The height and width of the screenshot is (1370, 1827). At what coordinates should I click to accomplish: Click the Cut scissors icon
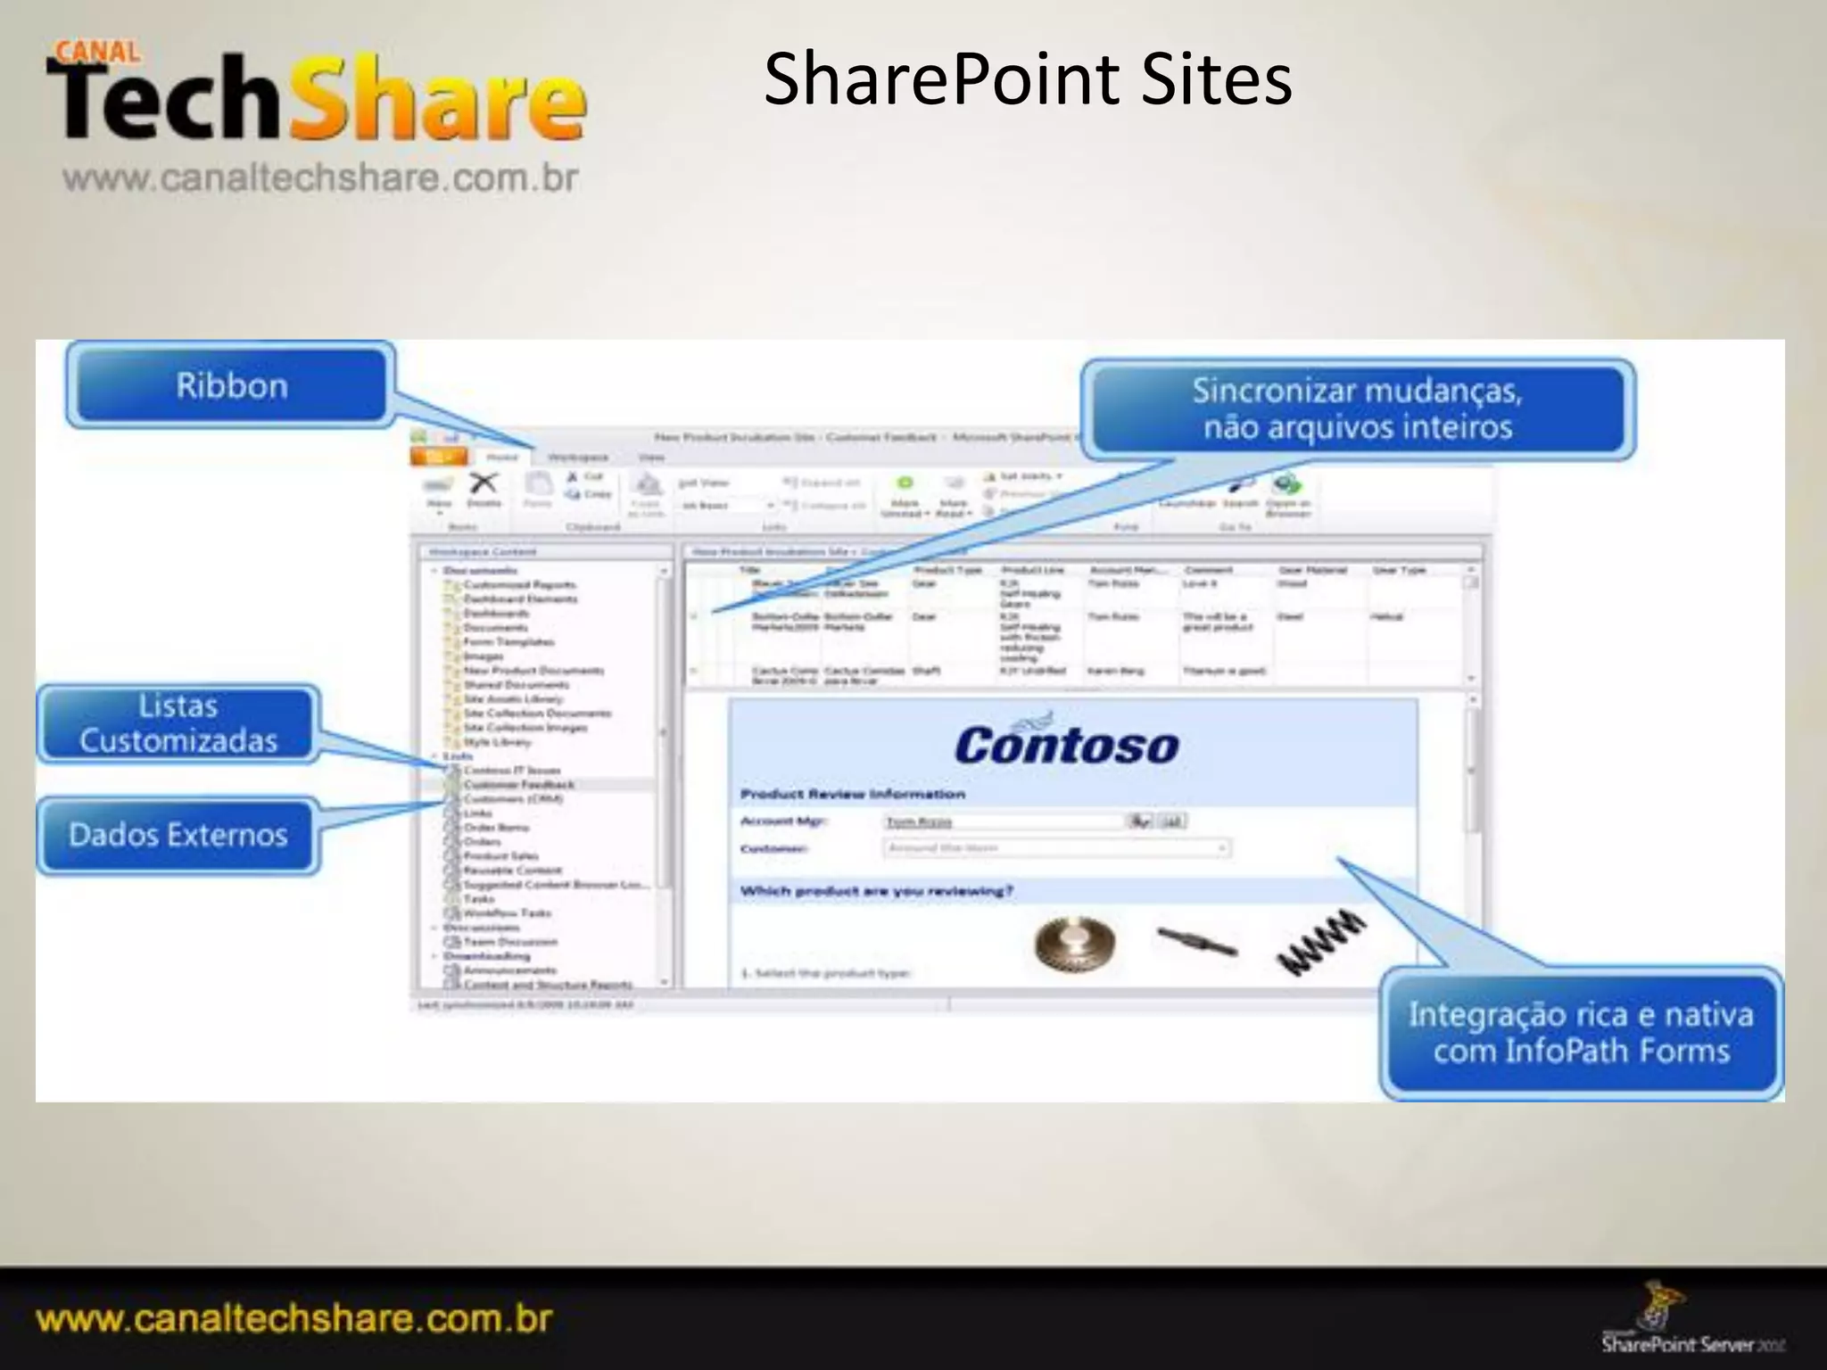[x=574, y=477]
